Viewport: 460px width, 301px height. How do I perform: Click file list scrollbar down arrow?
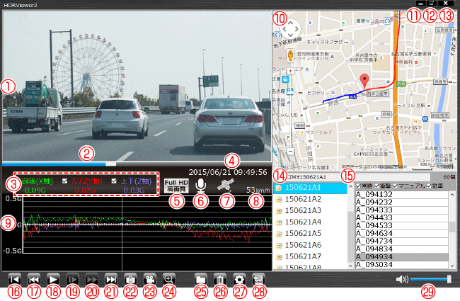coord(452,266)
